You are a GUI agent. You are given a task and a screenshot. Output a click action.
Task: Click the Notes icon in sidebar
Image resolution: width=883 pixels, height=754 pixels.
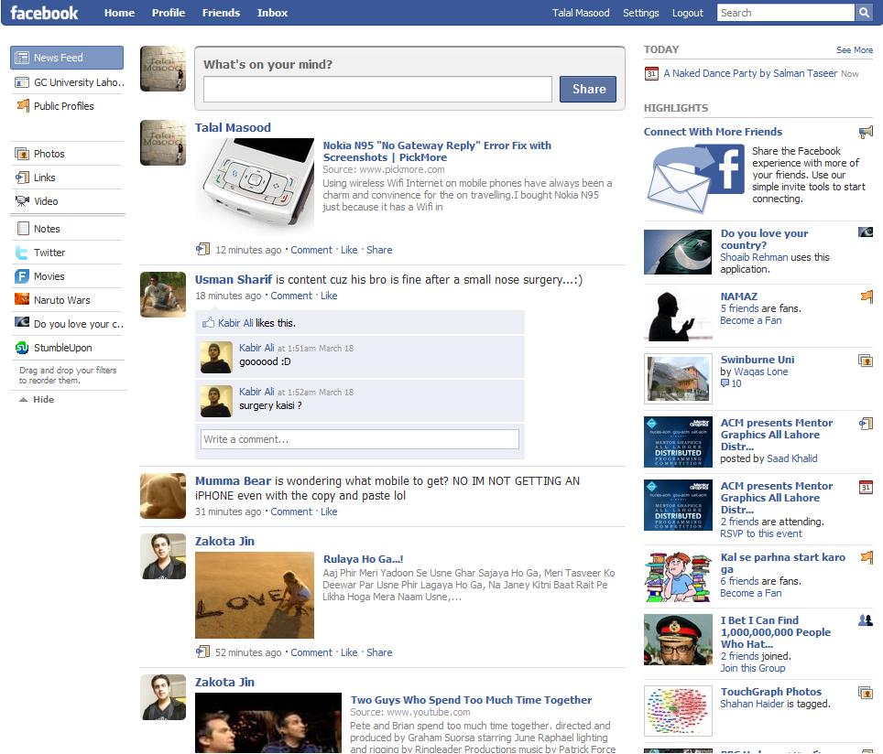[23, 229]
